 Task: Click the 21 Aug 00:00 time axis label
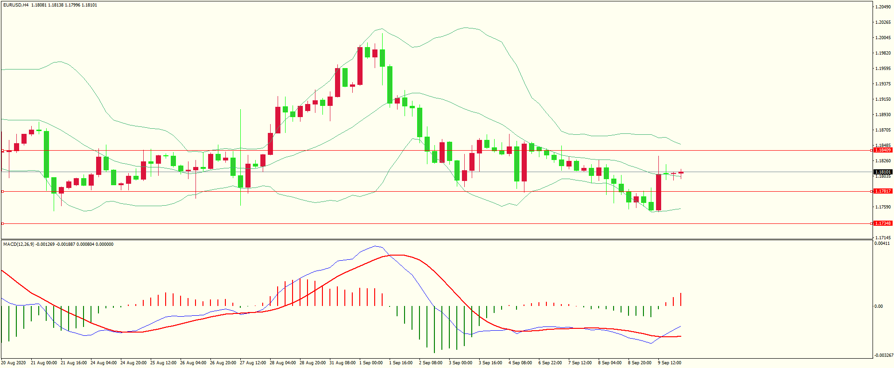(44, 363)
